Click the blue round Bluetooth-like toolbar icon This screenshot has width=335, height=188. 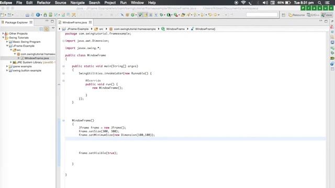[38, 15]
